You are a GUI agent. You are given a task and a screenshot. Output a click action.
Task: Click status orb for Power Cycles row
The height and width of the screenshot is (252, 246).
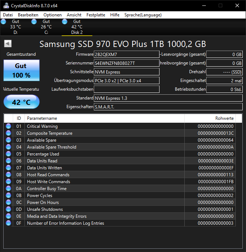coord(8,195)
